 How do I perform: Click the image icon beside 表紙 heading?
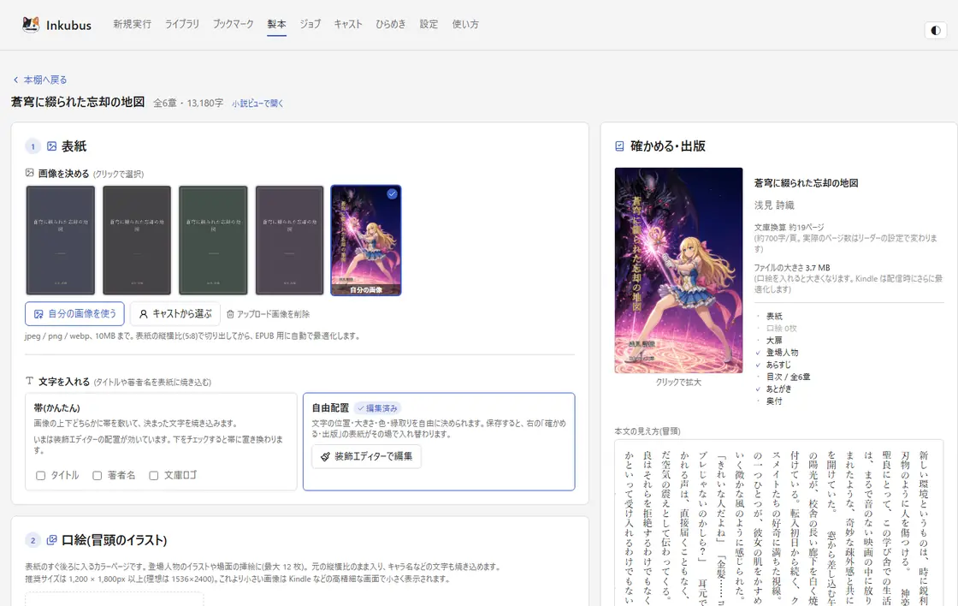point(52,146)
